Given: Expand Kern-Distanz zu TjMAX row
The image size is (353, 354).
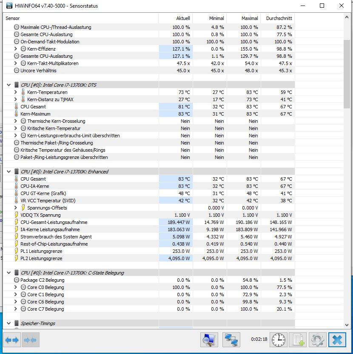Looking at the screenshot, I should [15, 99].
